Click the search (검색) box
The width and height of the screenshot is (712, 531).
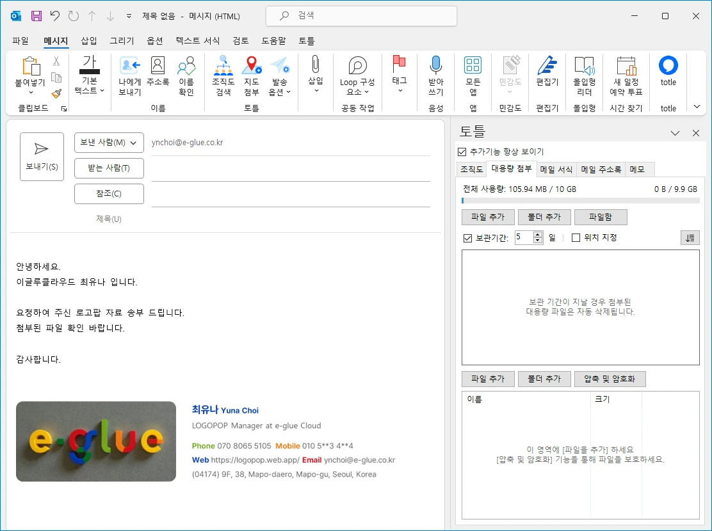[362, 16]
